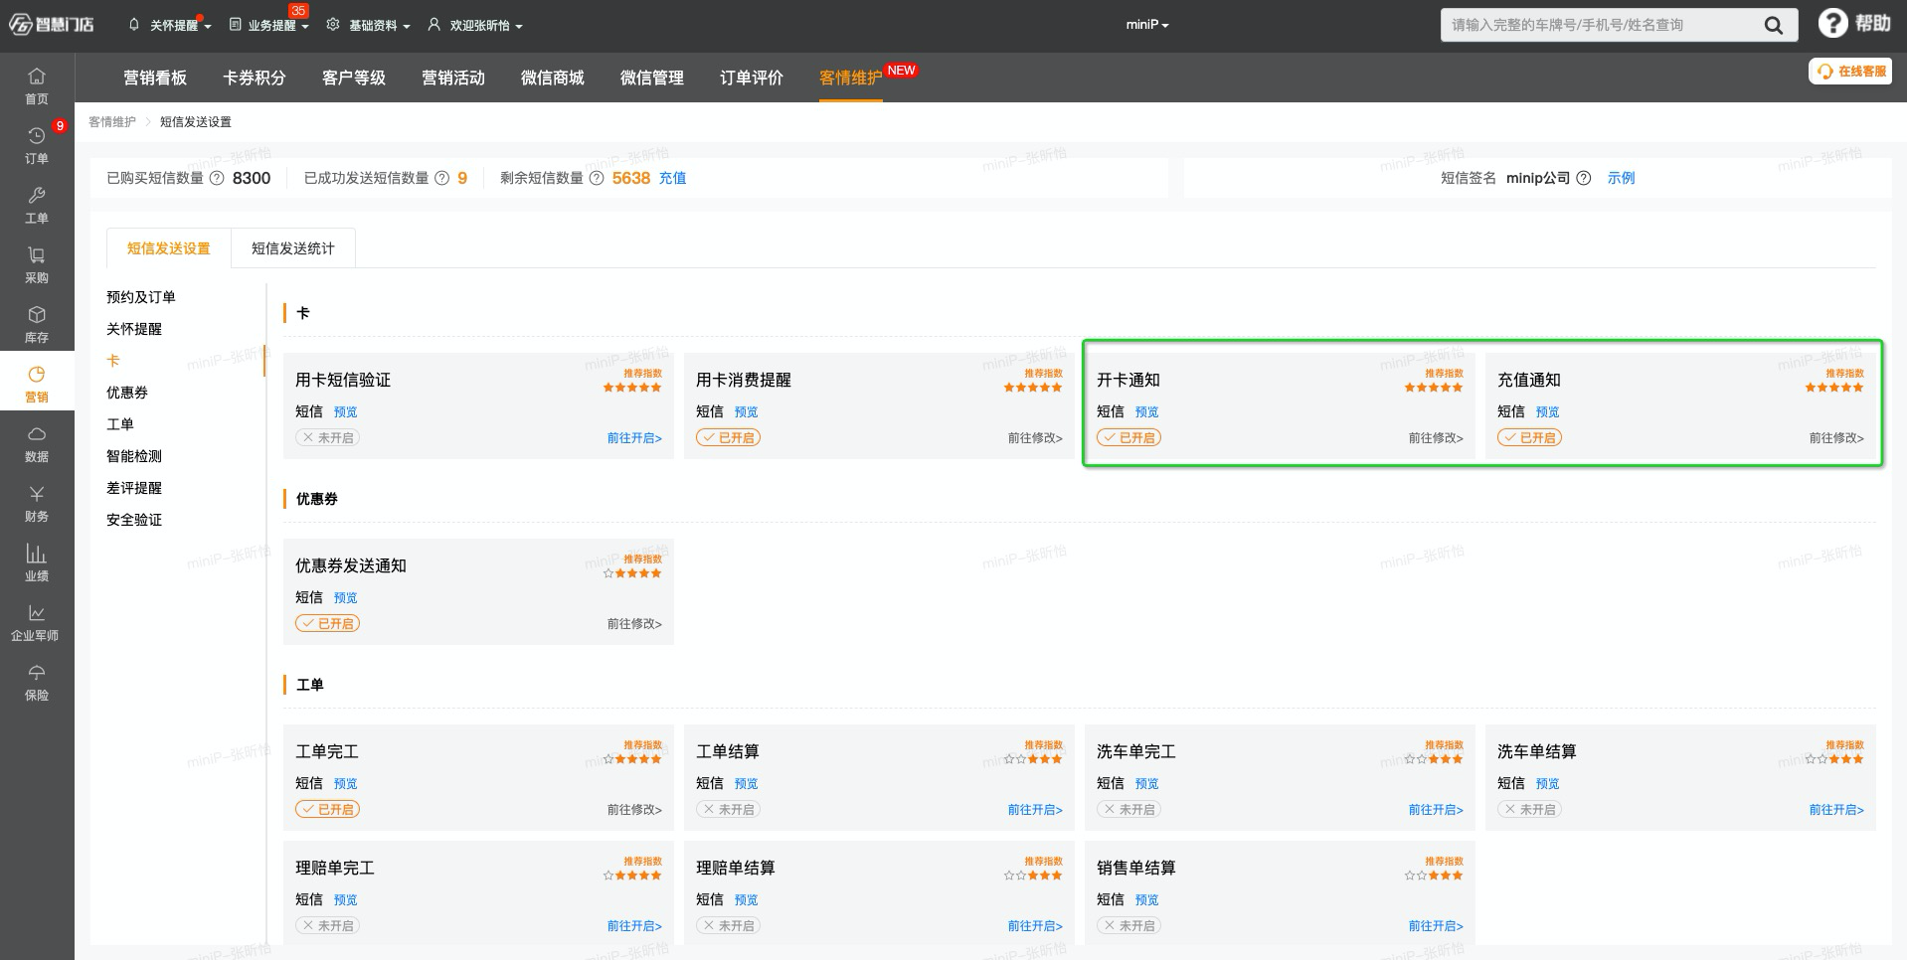Click the 示例 link

point(1622,178)
